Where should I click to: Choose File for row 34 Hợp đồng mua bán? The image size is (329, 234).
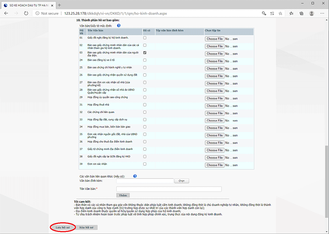pos(215,128)
